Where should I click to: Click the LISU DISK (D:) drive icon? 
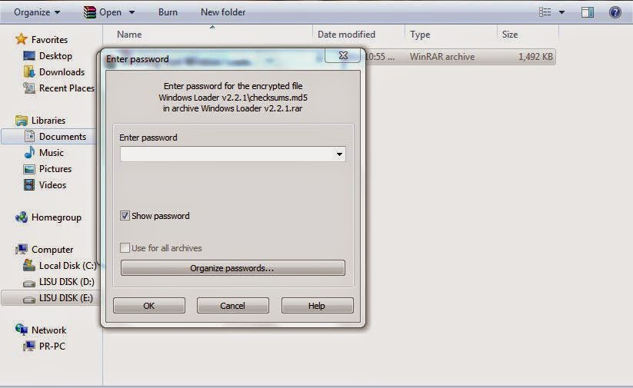[29, 284]
